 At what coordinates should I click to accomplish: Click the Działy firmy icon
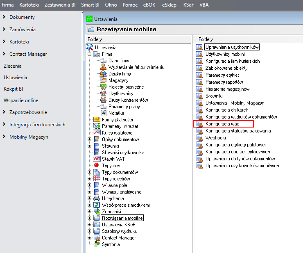click(x=103, y=74)
